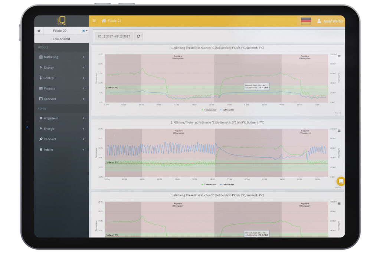Open the first chart's hamburger export menu

tap(339, 56)
